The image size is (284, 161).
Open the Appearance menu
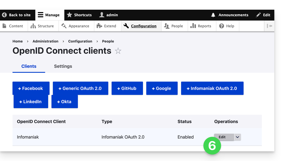[76, 26]
